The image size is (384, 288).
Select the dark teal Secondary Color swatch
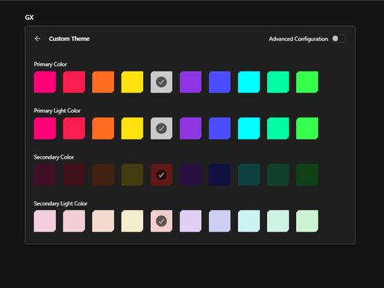(x=249, y=175)
